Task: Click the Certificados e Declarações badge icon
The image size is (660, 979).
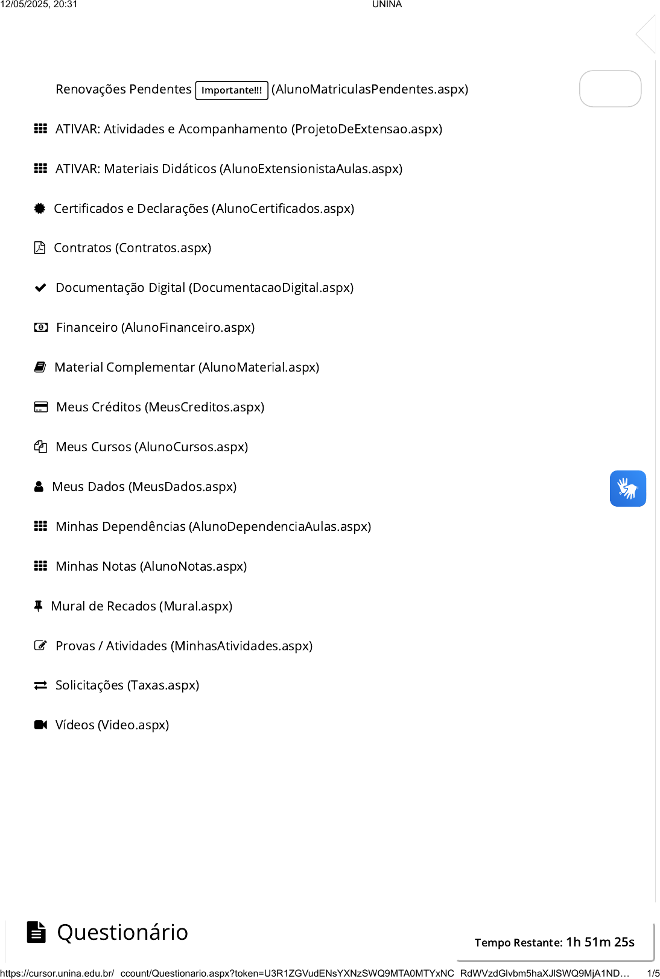Action: [x=40, y=209]
